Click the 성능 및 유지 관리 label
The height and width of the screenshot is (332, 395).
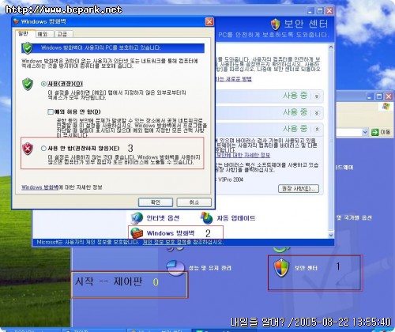coord(210,268)
